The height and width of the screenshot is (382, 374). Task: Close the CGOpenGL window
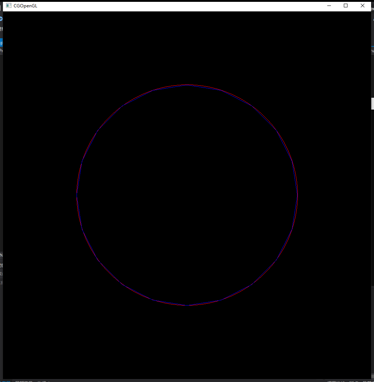tap(362, 6)
